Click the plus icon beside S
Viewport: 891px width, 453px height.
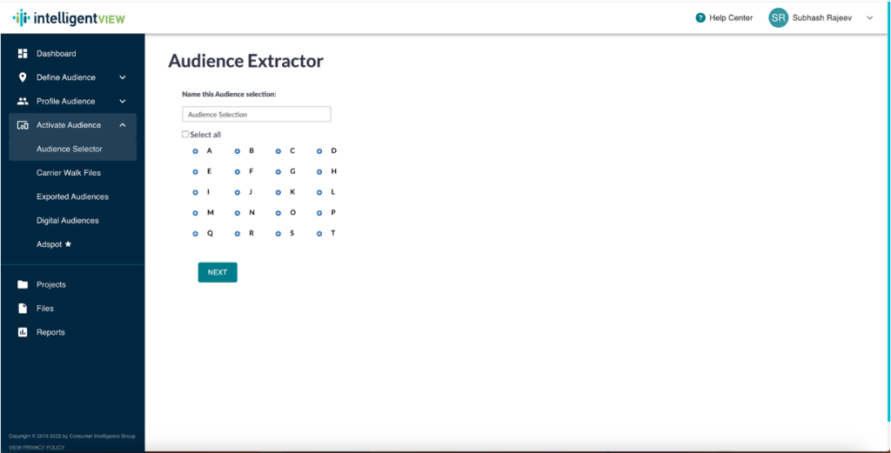(x=278, y=233)
